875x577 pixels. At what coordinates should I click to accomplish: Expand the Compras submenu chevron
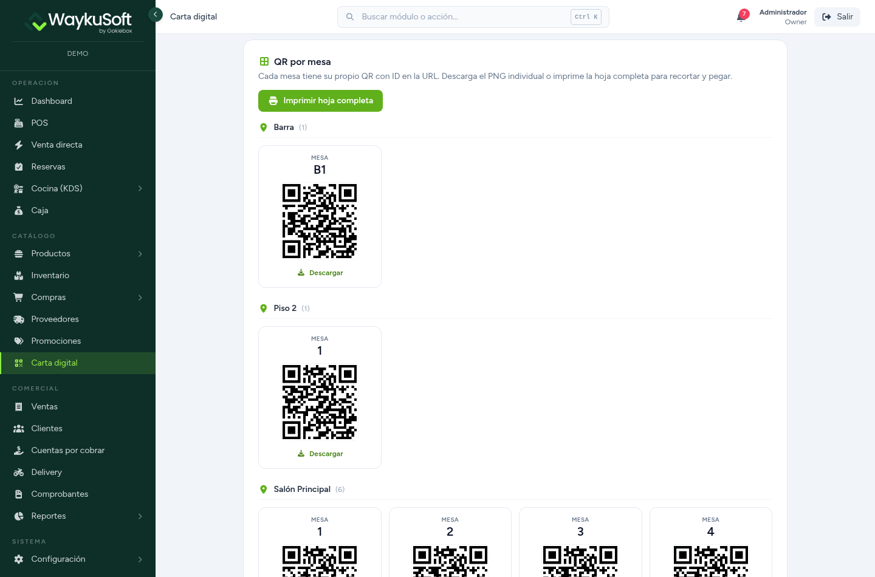point(140,298)
